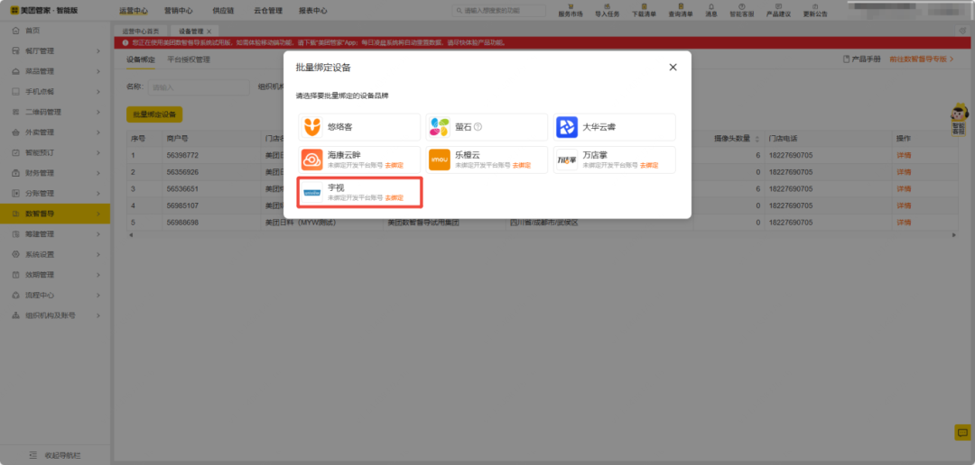Expand 分账管理 in sidebar

pos(55,193)
